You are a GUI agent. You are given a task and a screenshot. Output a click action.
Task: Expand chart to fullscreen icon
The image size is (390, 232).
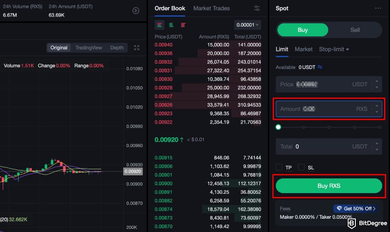click(136, 48)
